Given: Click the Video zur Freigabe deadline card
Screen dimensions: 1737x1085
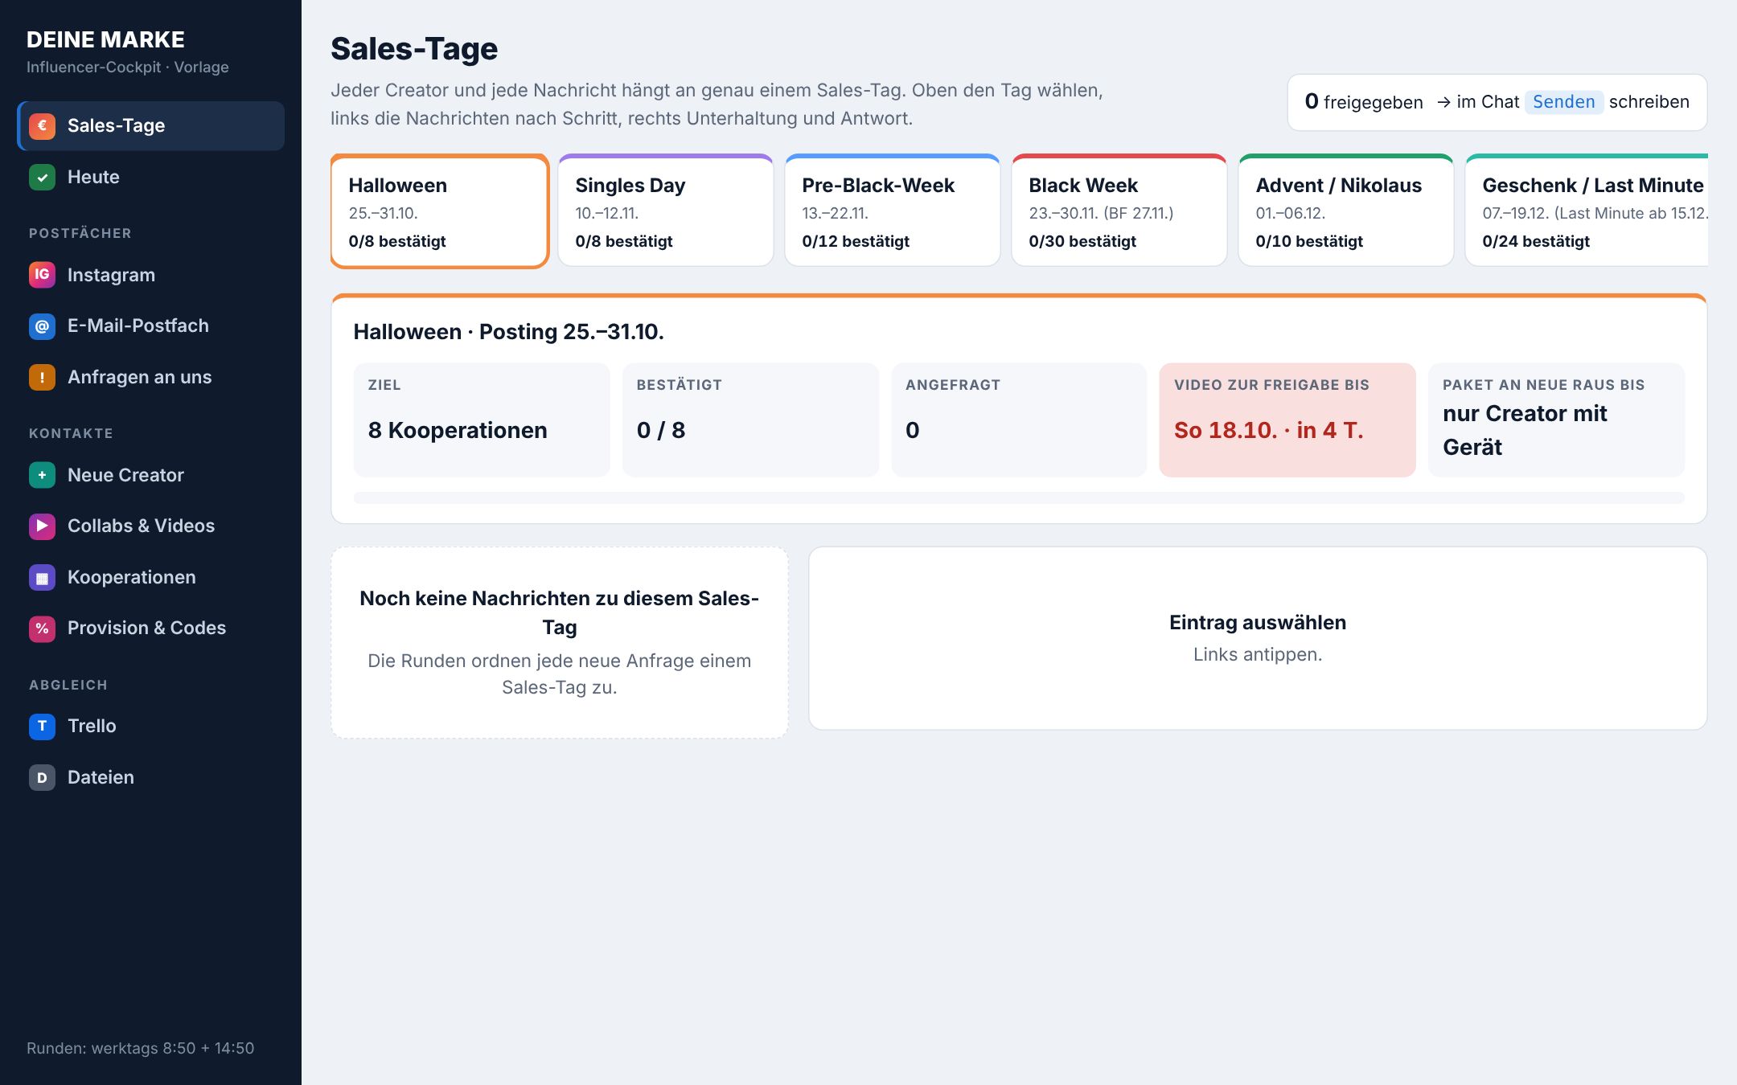Looking at the screenshot, I should [x=1287, y=420].
